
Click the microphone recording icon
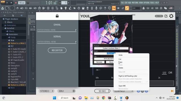click(x=96, y=8)
